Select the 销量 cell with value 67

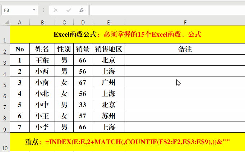tap(83, 82)
